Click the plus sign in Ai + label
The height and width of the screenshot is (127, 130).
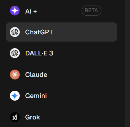[x=35, y=12]
